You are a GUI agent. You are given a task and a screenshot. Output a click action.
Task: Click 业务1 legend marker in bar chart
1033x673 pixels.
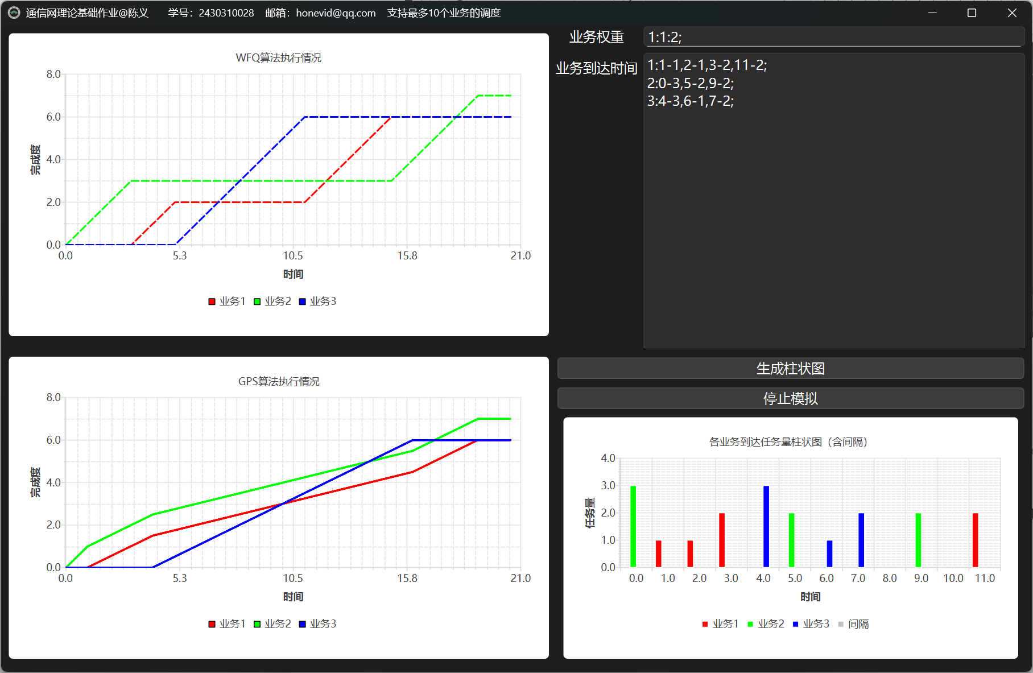pos(705,625)
